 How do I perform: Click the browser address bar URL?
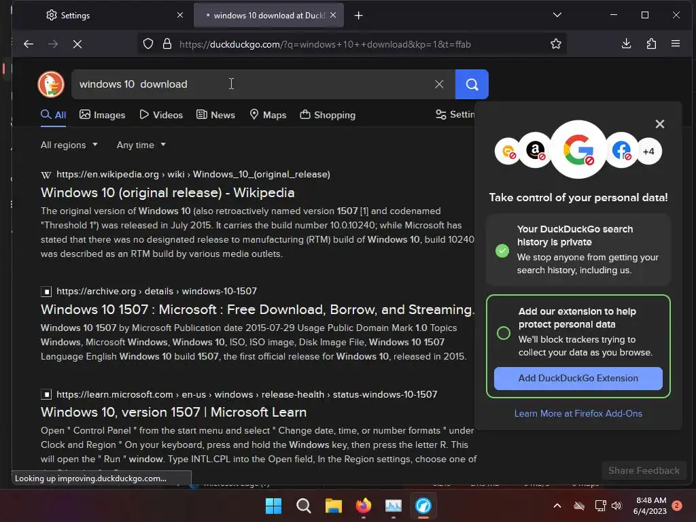coord(325,44)
